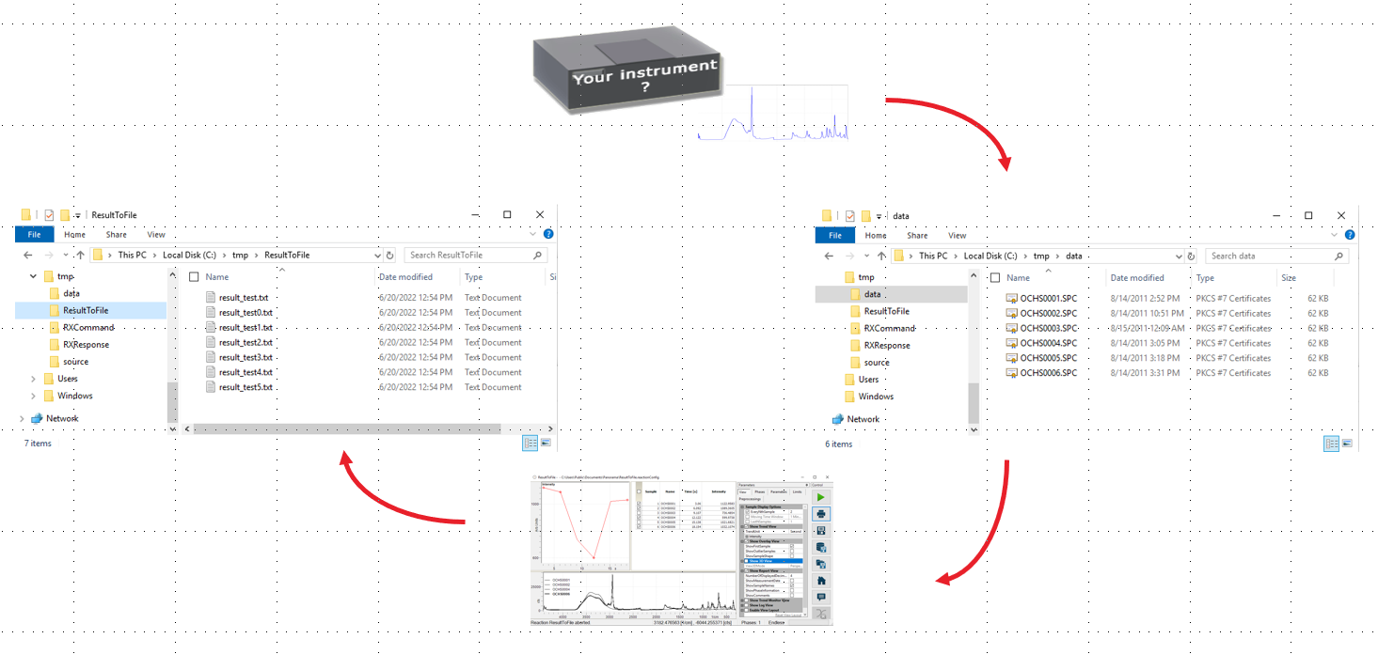Click the home icon in Control panel
This screenshot has height=654, width=1378.
tap(821, 581)
